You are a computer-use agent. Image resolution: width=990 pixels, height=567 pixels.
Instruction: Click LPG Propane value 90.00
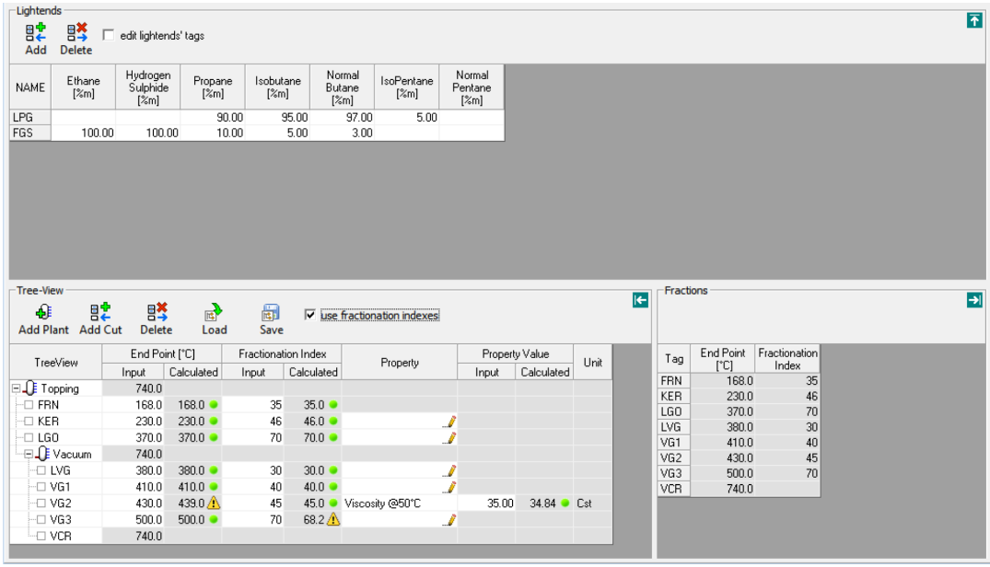[213, 117]
